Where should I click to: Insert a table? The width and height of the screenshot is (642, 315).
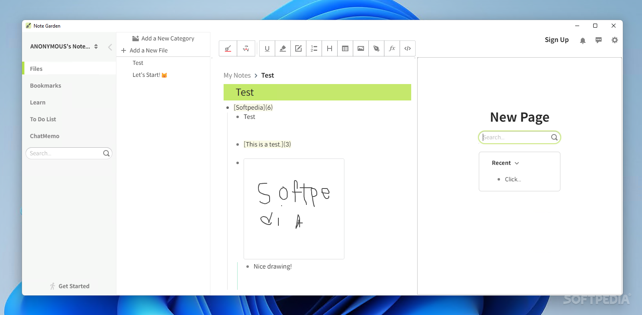(x=345, y=48)
